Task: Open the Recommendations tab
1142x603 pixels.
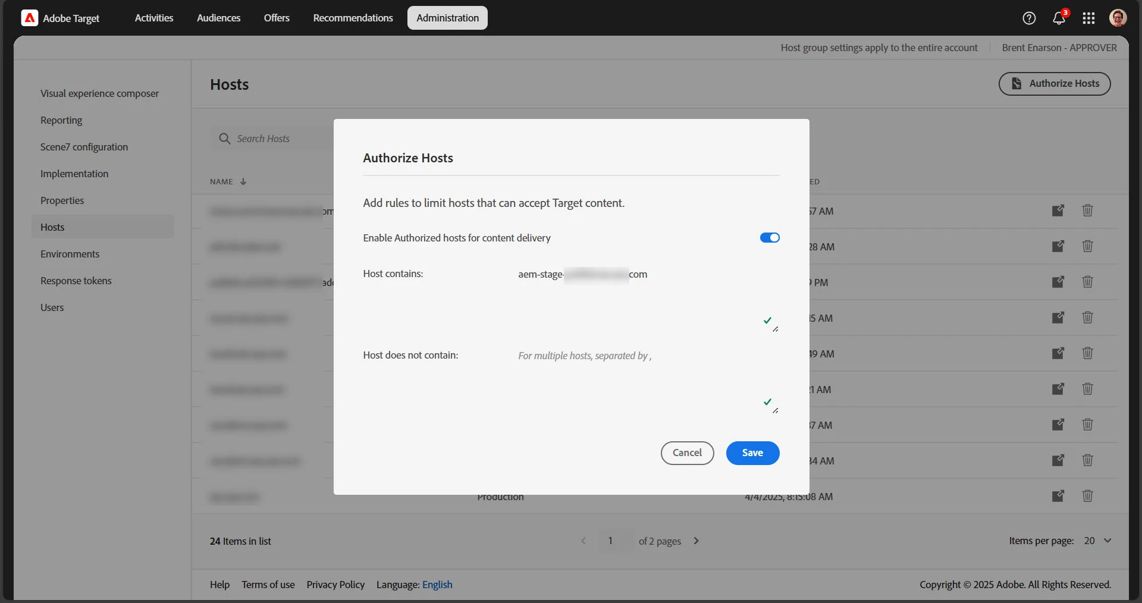Action: 353,18
